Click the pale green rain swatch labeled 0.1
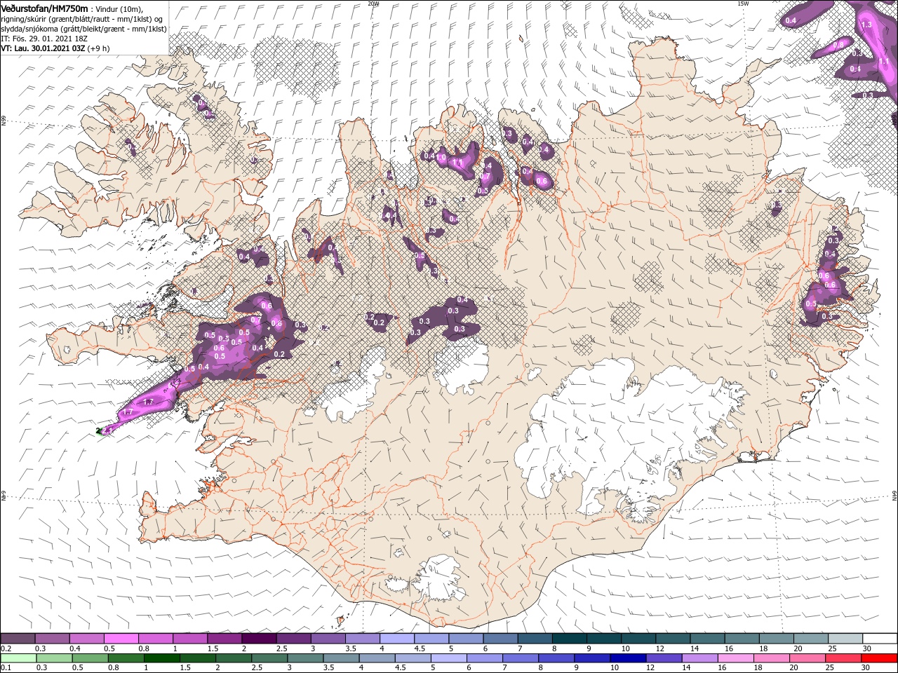Screen dimensions: 898x673 click(x=18, y=658)
